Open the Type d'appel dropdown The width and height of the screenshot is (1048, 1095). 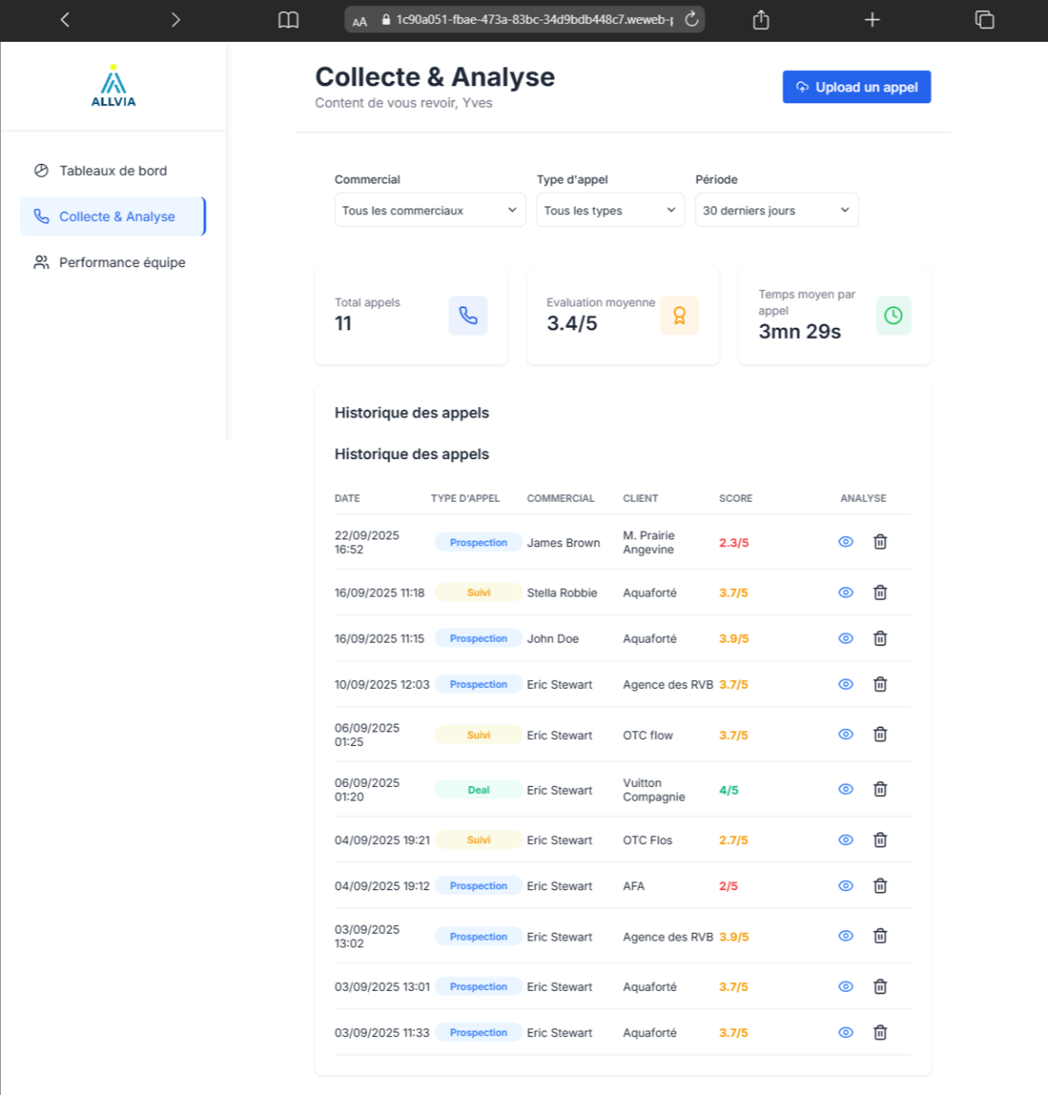point(609,210)
